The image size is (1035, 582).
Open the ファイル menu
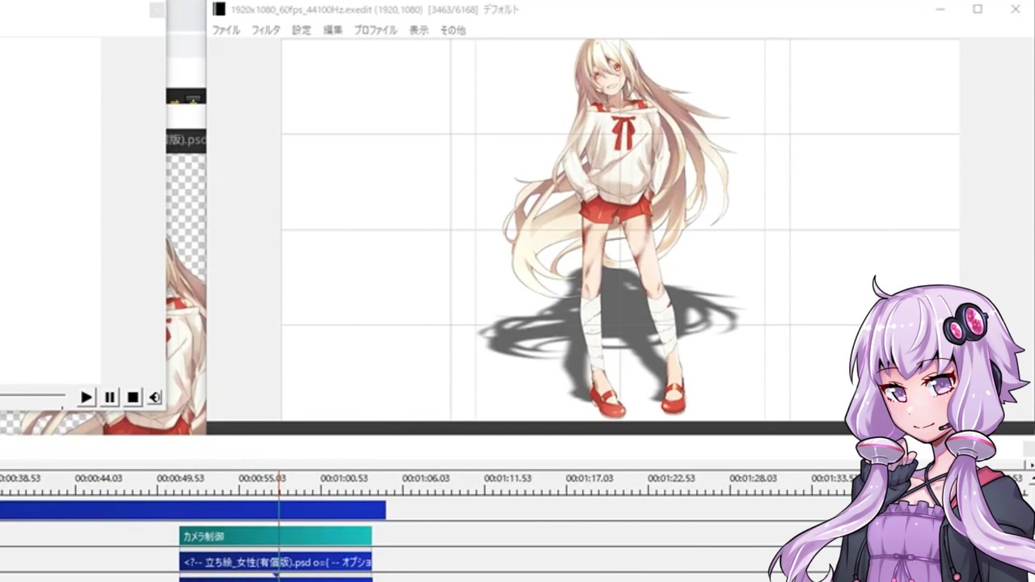(x=226, y=30)
